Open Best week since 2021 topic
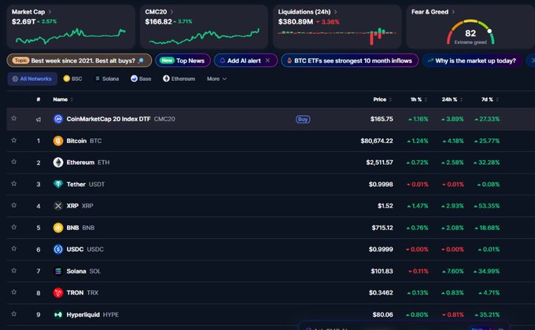The height and width of the screenshot is (330, 535). click(x=79, y=60)
